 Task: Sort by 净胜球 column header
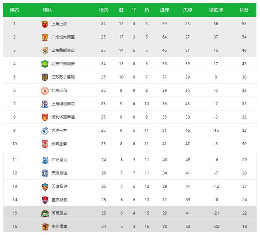coord(216,9)
